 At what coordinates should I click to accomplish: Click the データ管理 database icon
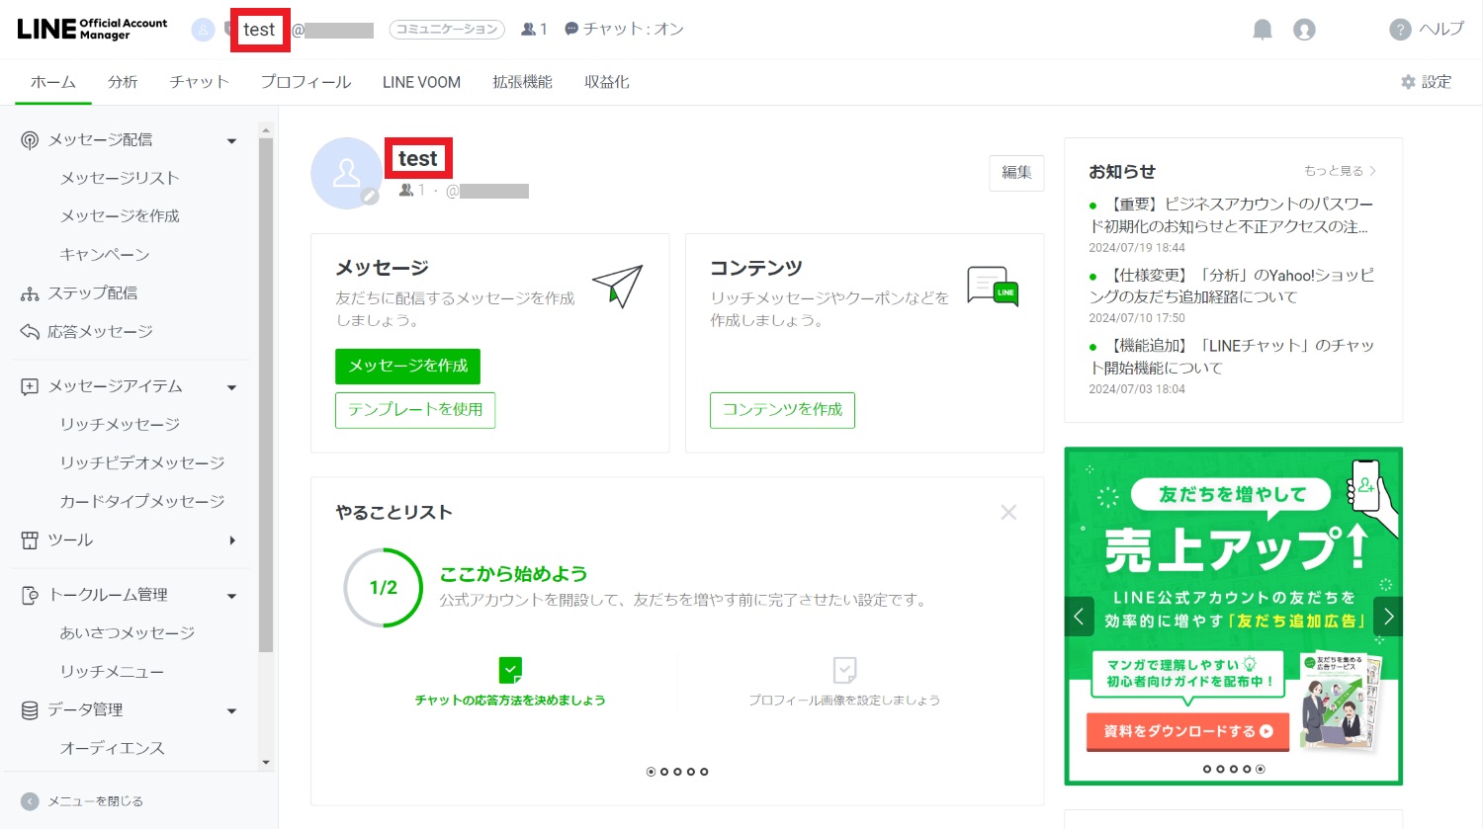30,710
